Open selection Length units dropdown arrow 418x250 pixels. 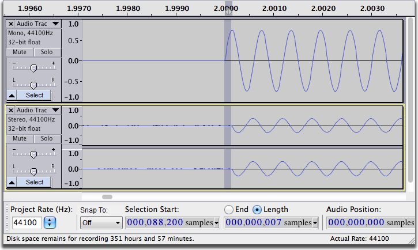coord(315,223)
